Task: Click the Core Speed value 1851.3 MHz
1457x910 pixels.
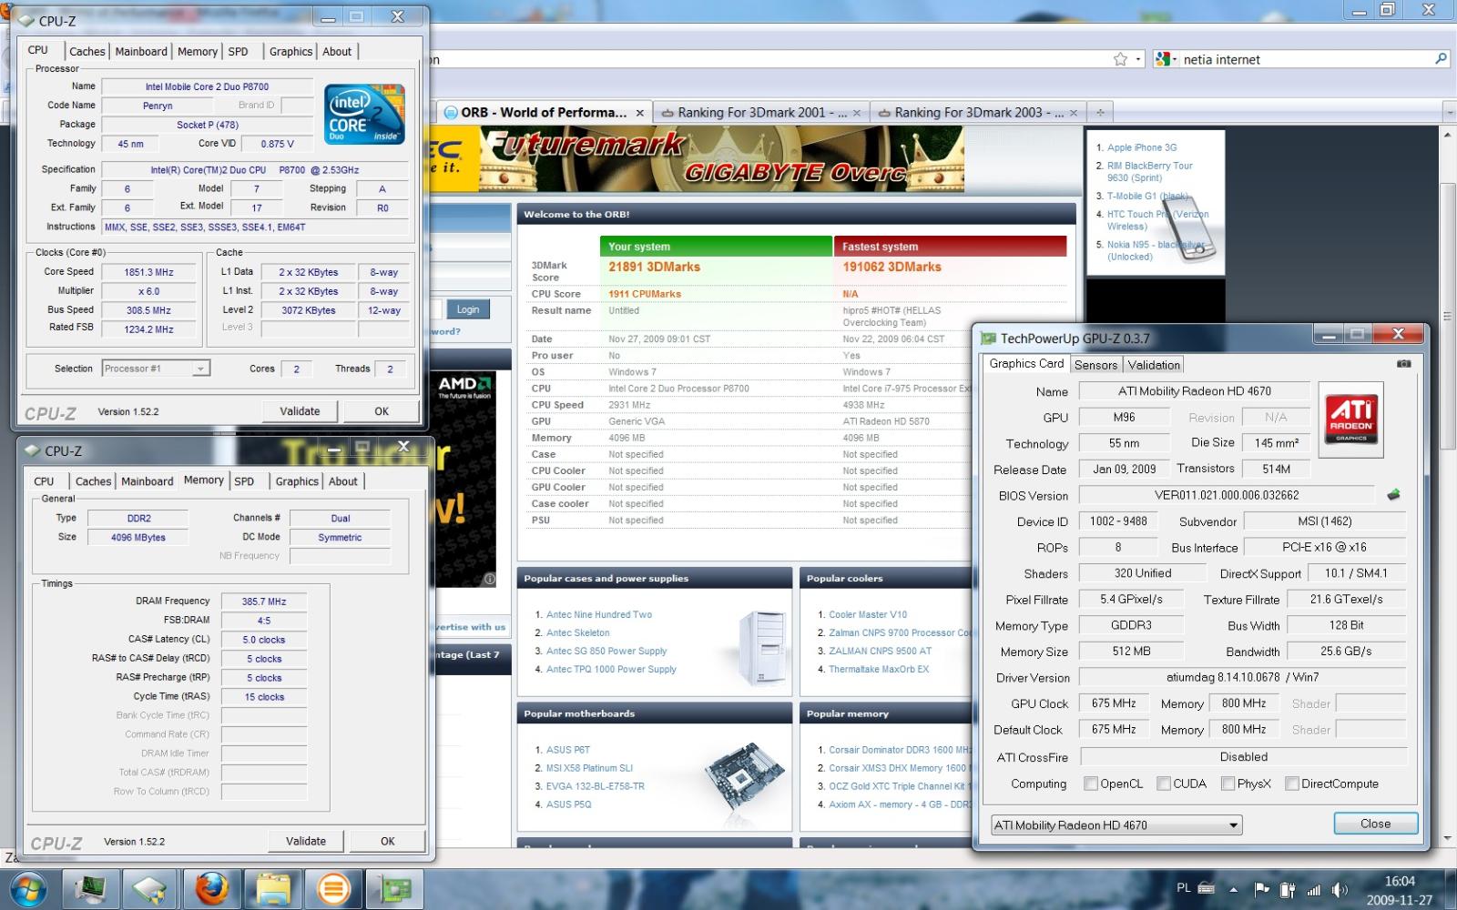Action: [148, 272]
